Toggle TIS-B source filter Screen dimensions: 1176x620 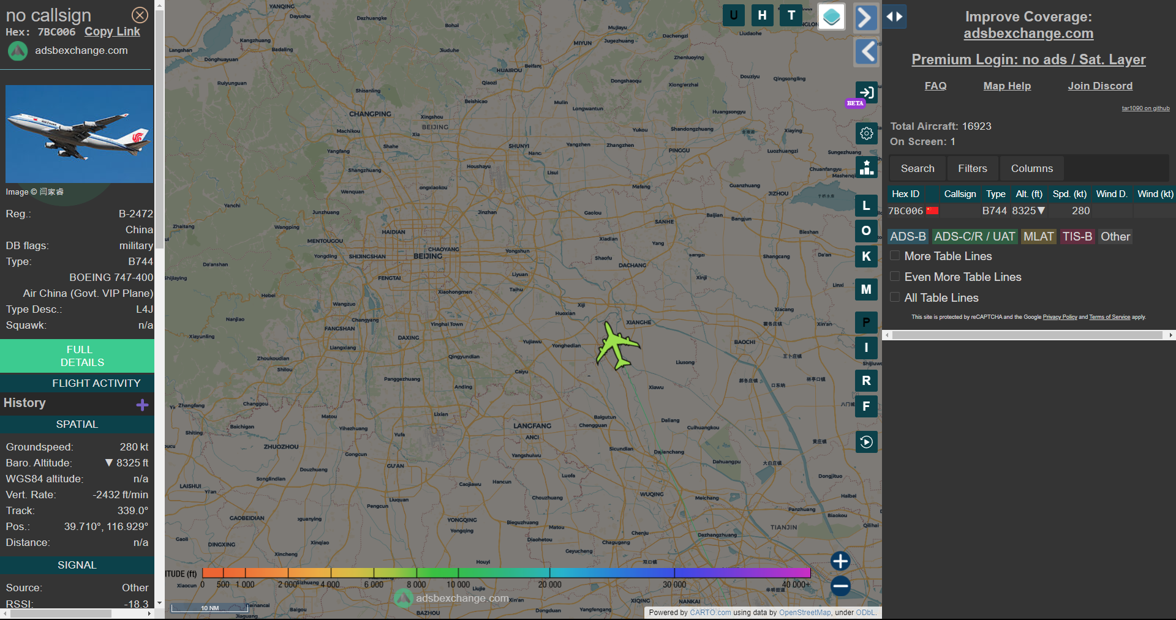coord(1077,236)
